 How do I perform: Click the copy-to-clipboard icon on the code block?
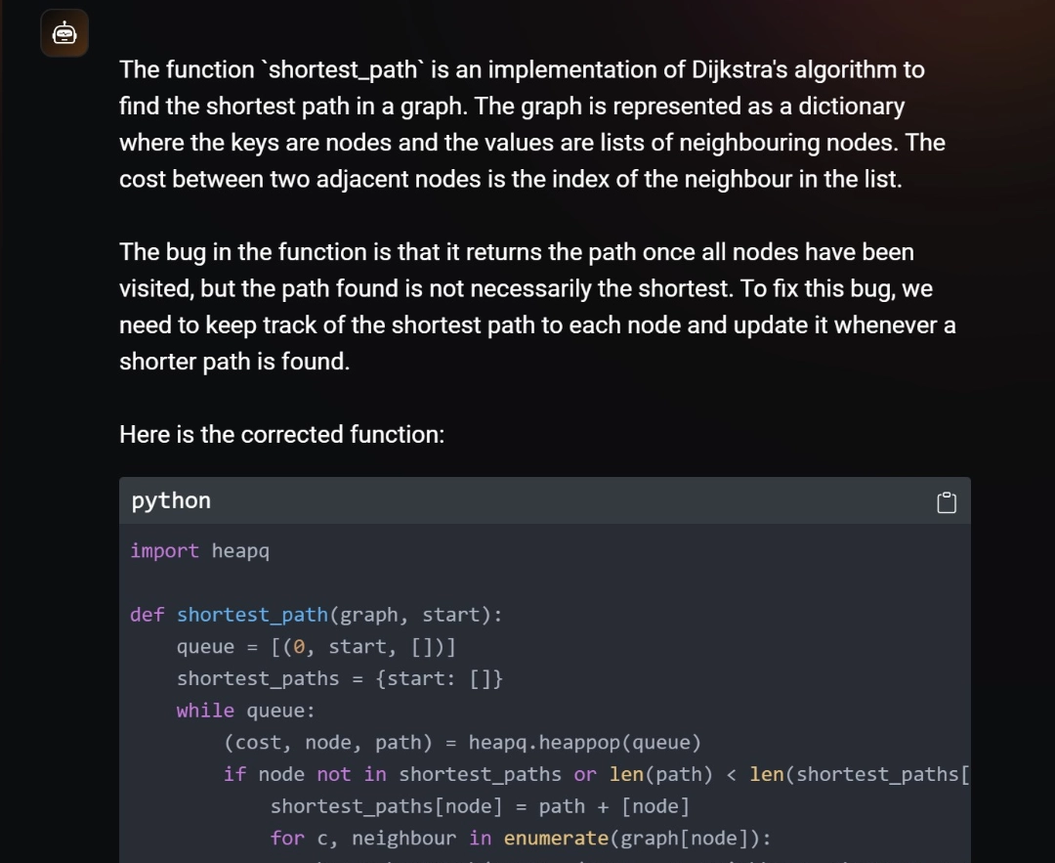(x=945, y=501)
